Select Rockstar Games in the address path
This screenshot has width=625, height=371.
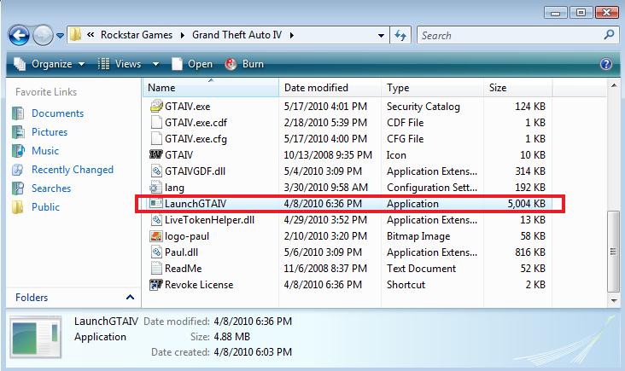click(137, 35)
